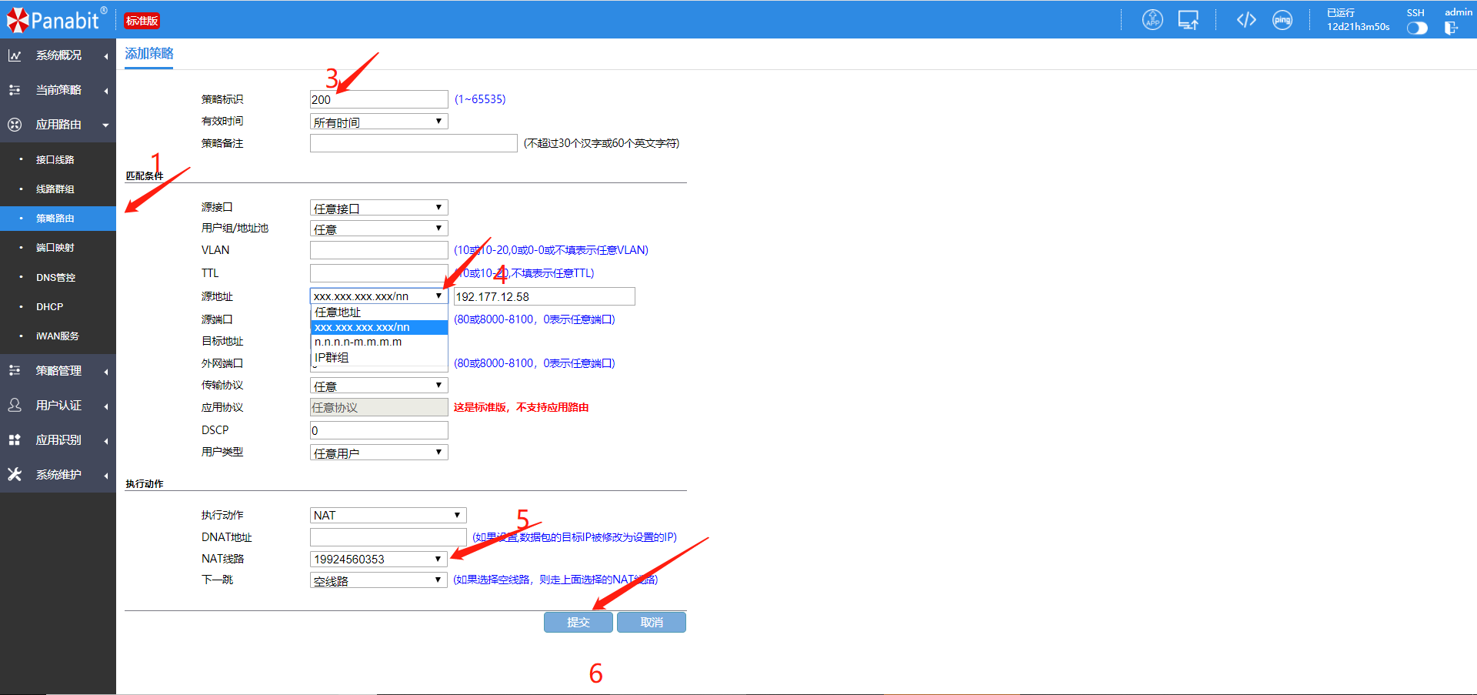Image resolution: width=1477 pixels, height=695 pixels.
Task: Open the ping tool icon
Action: point(1282,20)
